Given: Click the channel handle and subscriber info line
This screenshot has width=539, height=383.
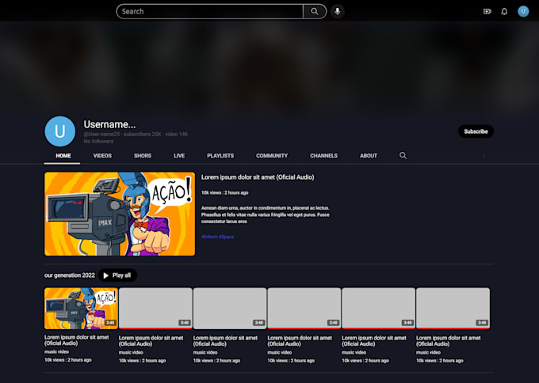Looking at the screenshot, I should pos(136,135).
